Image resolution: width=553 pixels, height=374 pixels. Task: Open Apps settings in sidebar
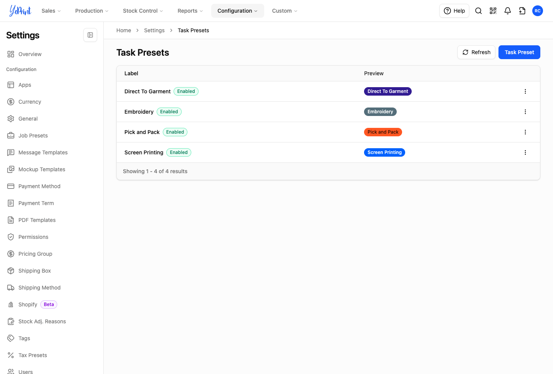tap(51, 85)
